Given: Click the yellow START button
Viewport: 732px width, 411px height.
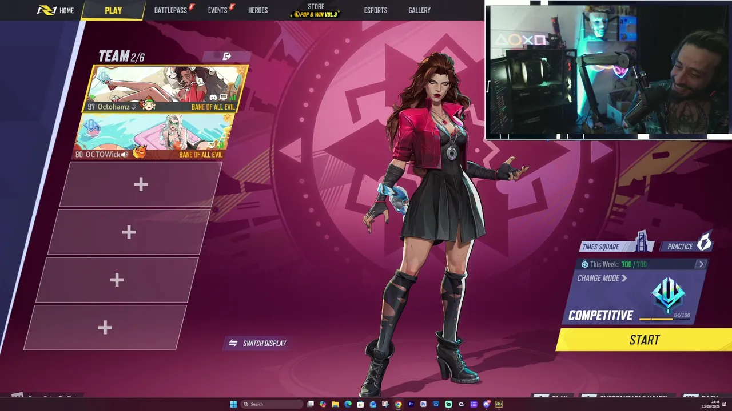Looking at the screenshot, I should (645, 340).
